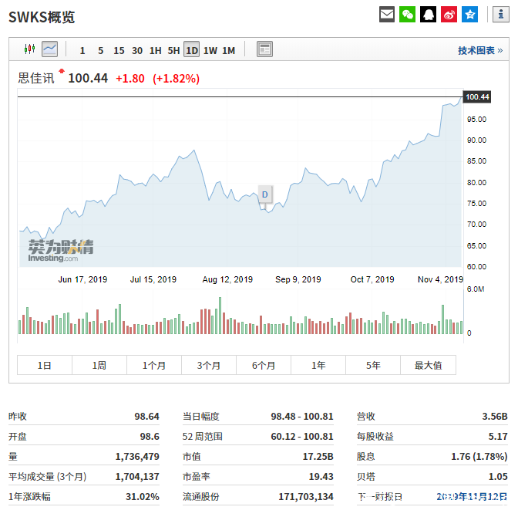518x517 pixels.
Task: Select the 1周 range tab
Action: click(99, 365)
